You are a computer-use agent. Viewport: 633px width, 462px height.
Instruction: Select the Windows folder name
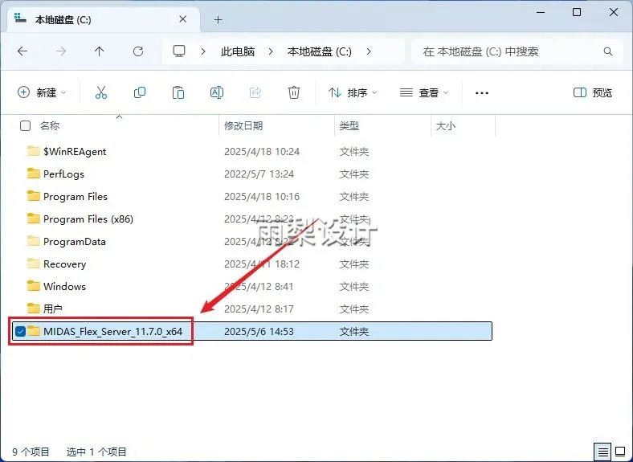point(64,286)
